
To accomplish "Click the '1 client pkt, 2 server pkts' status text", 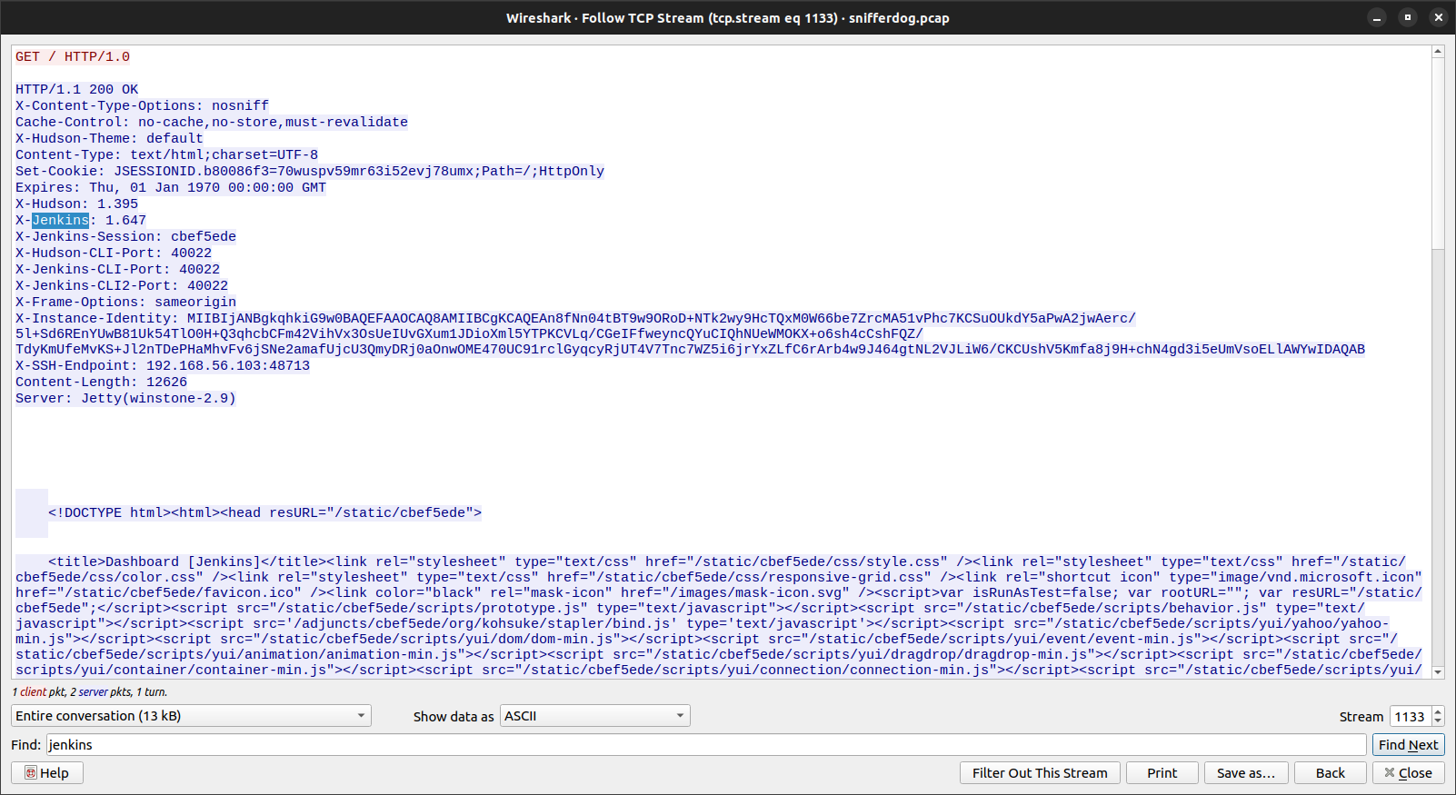I will (x=90, y=691).
